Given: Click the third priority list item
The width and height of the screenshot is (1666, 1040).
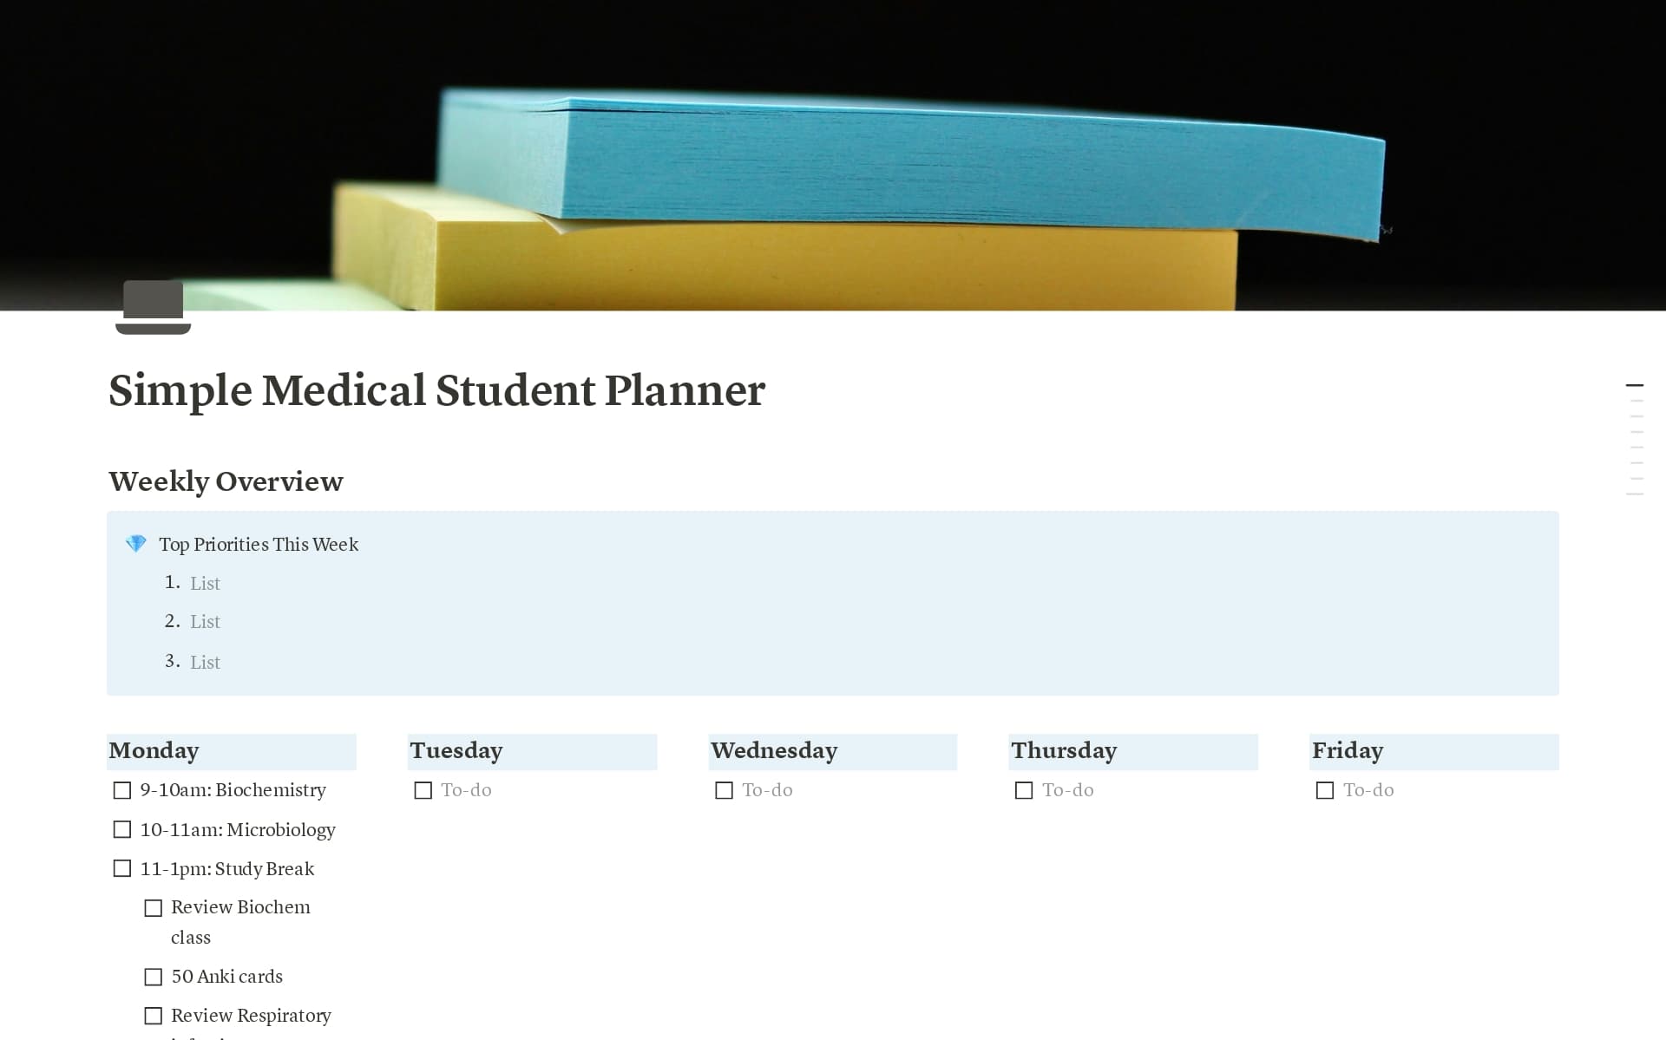Looking at the screenshot, I should [206, 663].
